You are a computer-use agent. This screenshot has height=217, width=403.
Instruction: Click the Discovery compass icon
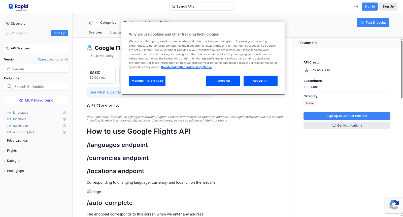click(x=7, y=24)
